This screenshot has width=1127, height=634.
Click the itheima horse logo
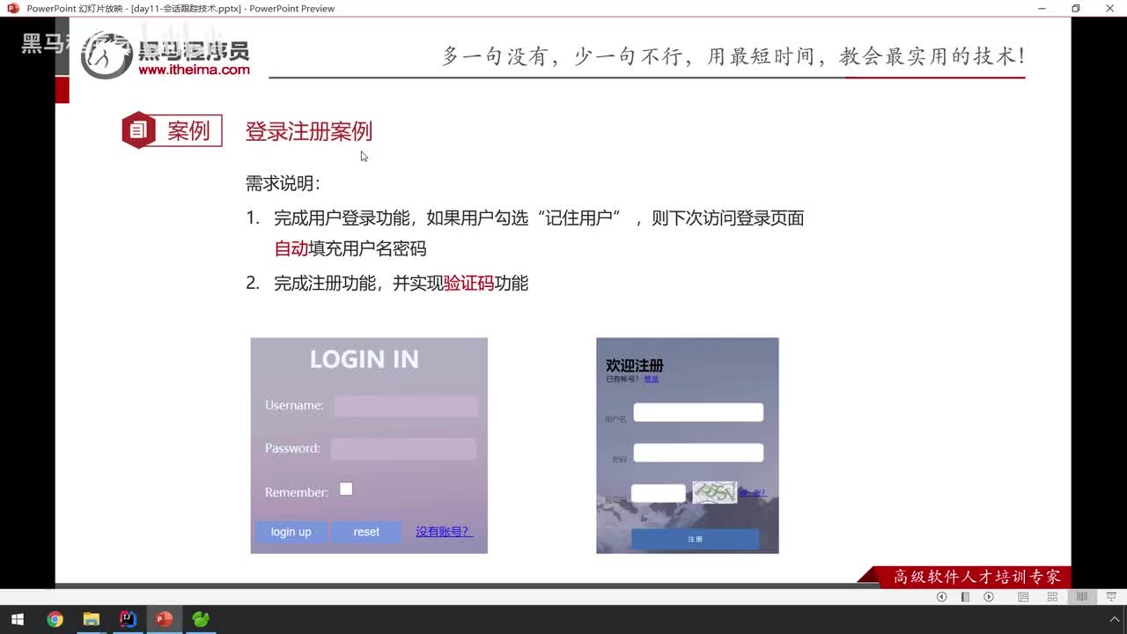(x=106, y=56)
